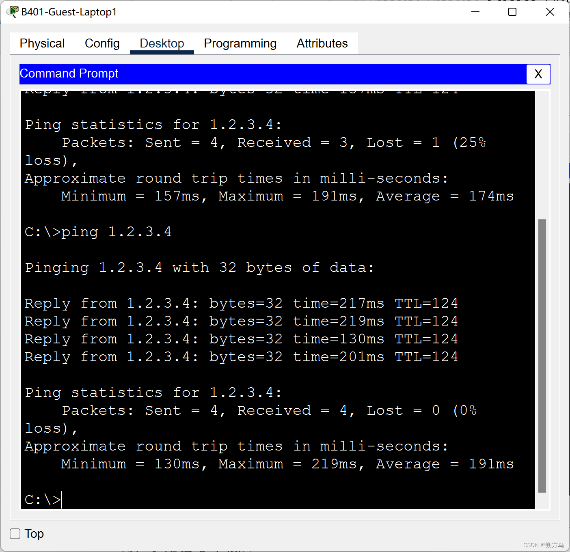Select the Desktop tab

point(162,43)
